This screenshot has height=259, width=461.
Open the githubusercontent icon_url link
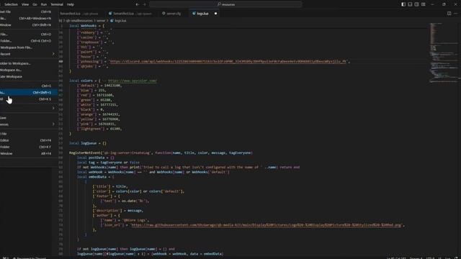[x=267, y=225]
